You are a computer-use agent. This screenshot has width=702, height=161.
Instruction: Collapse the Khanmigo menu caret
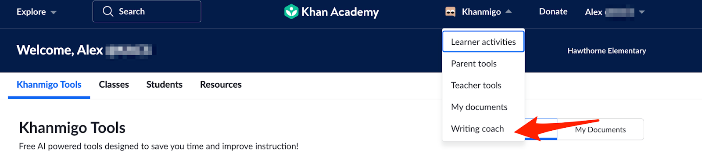509,11
